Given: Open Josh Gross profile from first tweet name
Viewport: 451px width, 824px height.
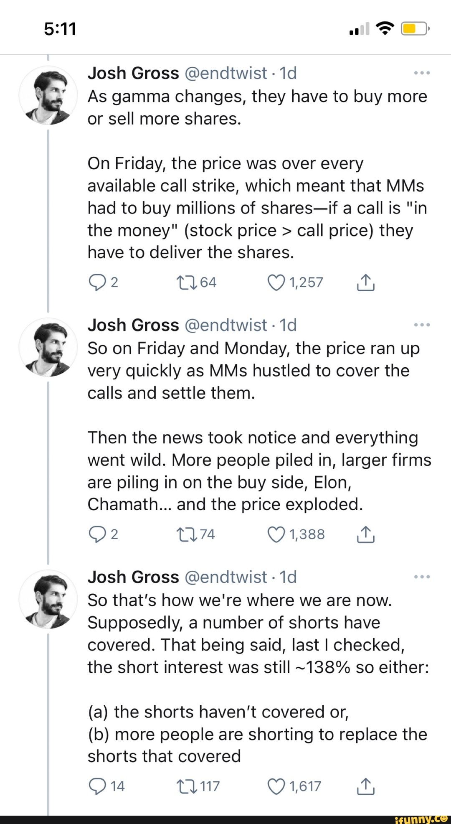Looking at the screenshot, I should 133,73.
